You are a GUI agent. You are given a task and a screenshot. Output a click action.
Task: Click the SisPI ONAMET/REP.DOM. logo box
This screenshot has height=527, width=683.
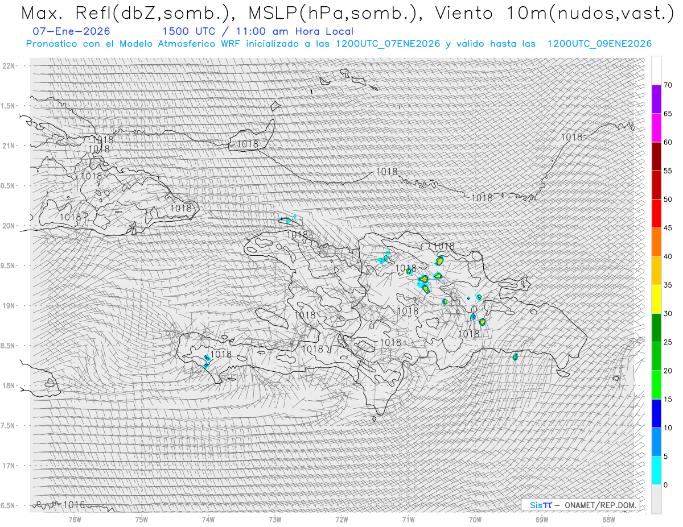coord(582,505)
